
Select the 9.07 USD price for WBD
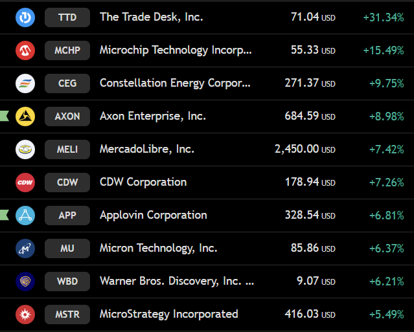(316, 281)
